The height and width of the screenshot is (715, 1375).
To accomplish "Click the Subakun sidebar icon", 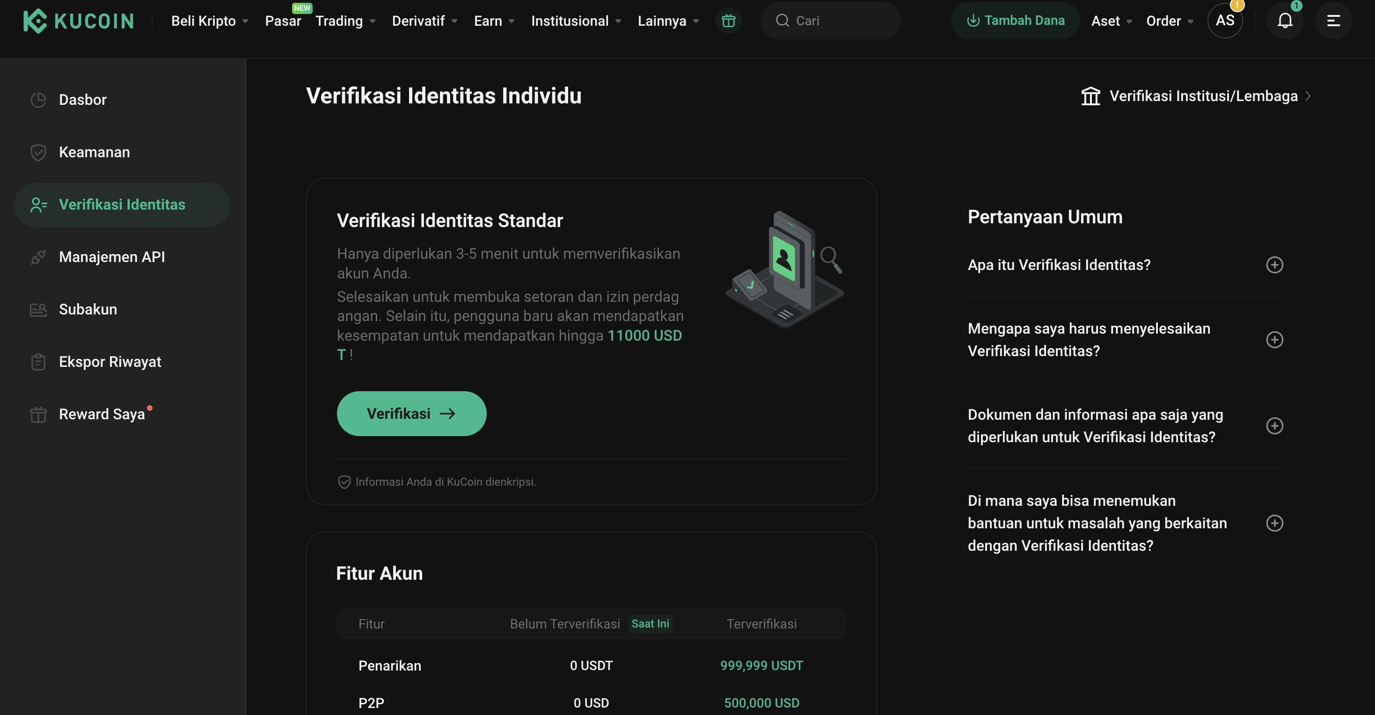I will 37,309.
